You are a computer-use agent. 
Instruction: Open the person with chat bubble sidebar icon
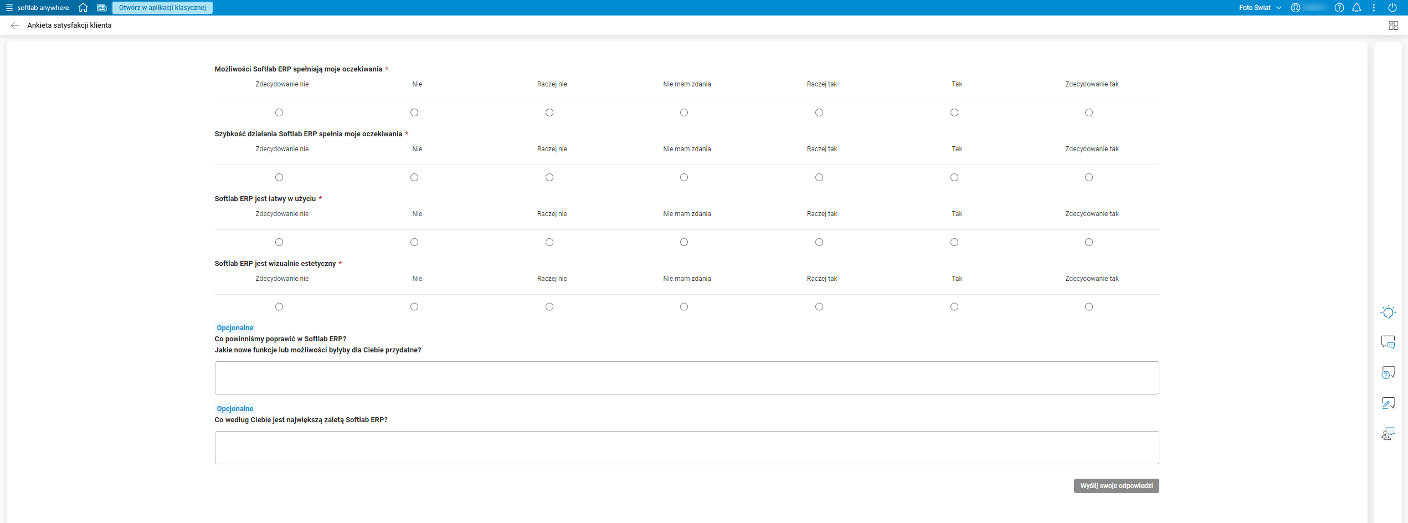pyautogui.click(x=1388, y=433)
